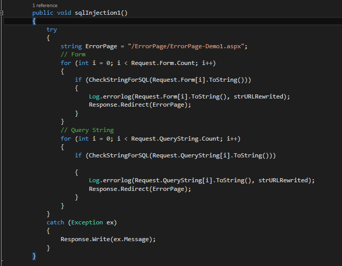Select the "/ErrorPage/ErrorPage-Demo1.aspx" string literal

coord(186,46)
